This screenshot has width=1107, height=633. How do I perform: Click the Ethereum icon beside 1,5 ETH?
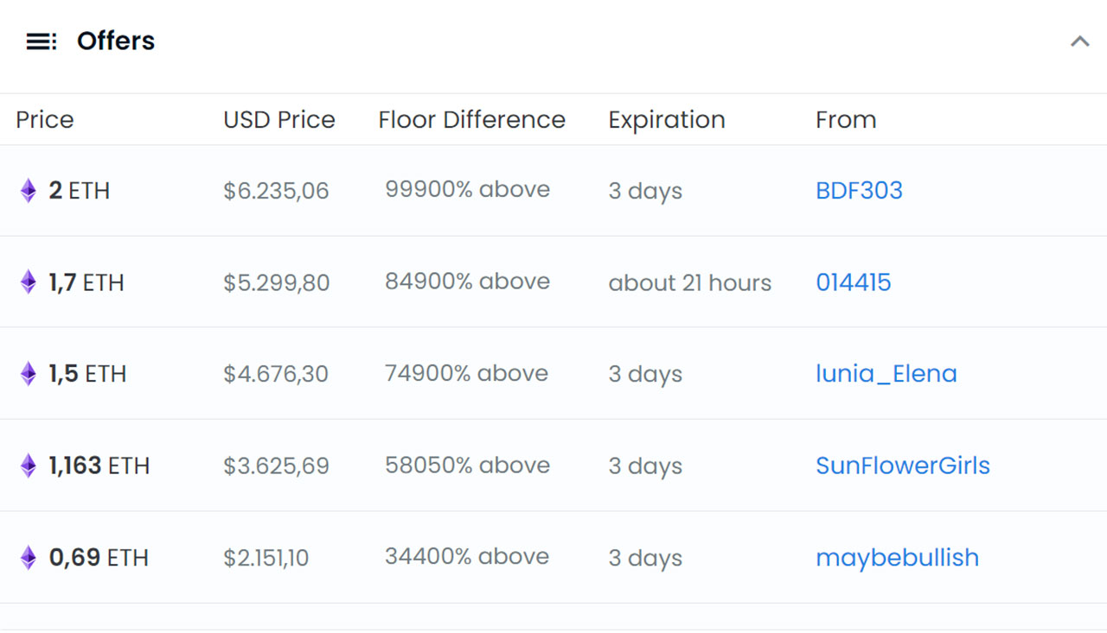pyautogui.click(x=29, y=374)
